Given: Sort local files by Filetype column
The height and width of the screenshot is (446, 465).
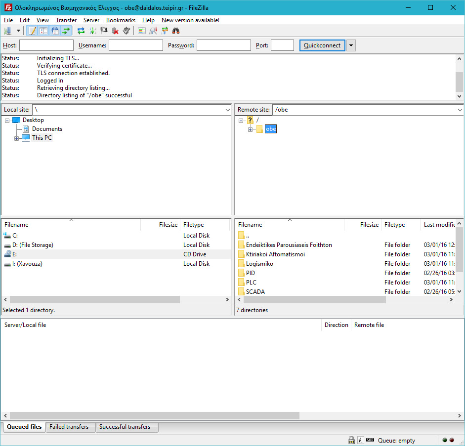Looking at the screenshot, I should click(x=205, y=225).
